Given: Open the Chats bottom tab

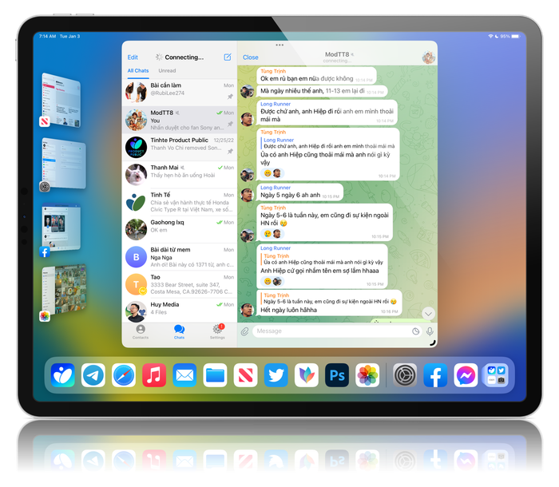Looking at the screenshot, I should click(179, 331).
